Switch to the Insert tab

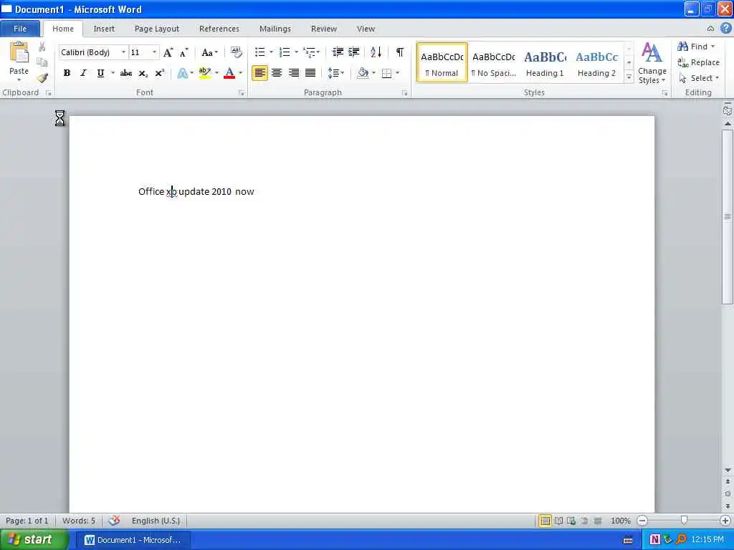coord(104,29)
